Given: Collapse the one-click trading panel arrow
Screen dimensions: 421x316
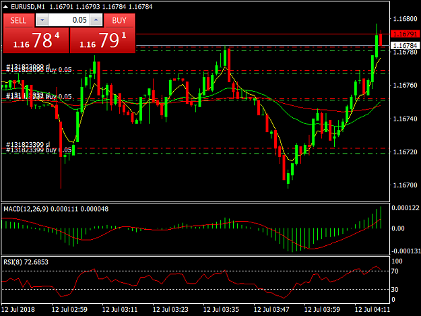Looking at the screenshot, I should pyautogui.click(x=5, y=7).
